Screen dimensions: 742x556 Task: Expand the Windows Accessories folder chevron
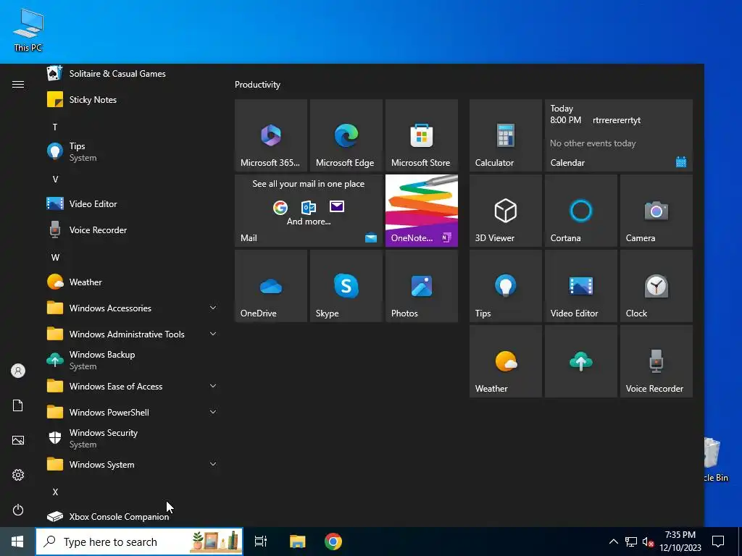click(213, 308)
